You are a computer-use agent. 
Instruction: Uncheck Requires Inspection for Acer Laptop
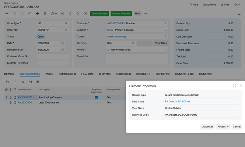96,97
